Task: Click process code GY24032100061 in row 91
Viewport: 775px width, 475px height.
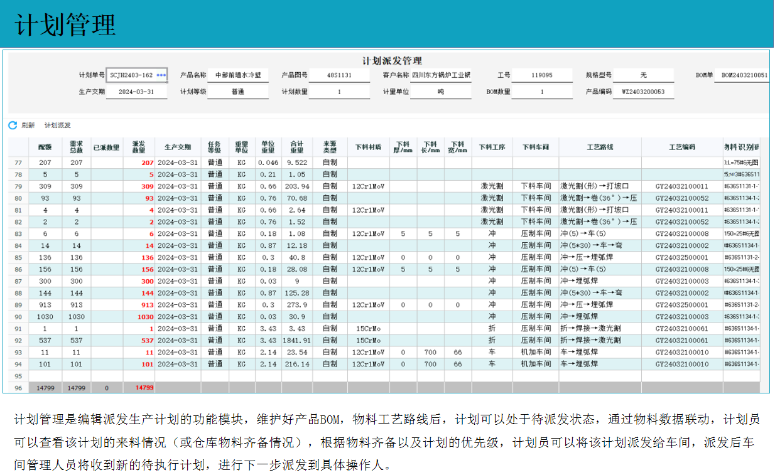Action: 682,329
